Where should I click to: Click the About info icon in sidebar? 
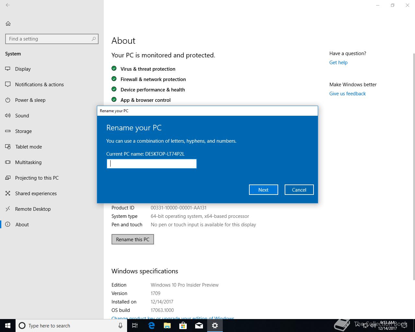pos(8,224)
